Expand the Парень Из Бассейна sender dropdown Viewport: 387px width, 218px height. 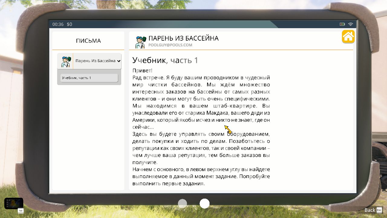tap(95, 61)
